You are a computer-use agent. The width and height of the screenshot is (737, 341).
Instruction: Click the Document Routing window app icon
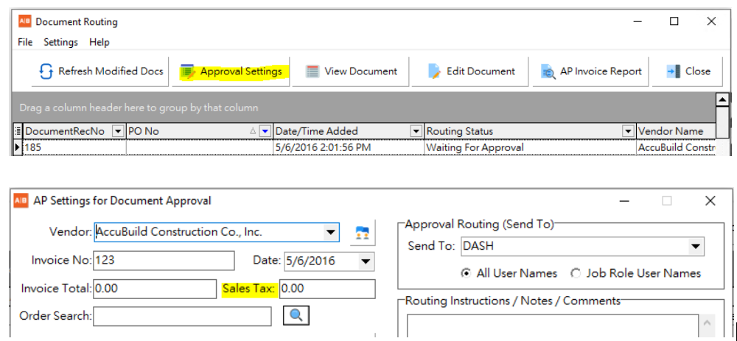click(x=24, y=21)
